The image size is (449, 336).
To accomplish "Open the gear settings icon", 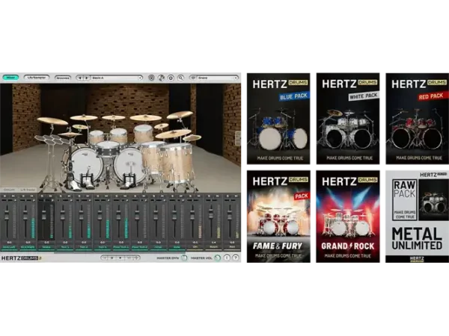I will coord(171,78).
